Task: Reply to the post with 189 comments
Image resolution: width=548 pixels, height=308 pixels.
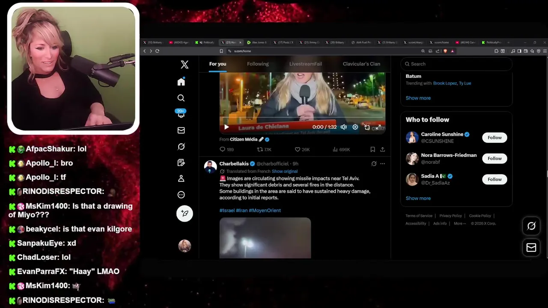Action: [226, 149]
